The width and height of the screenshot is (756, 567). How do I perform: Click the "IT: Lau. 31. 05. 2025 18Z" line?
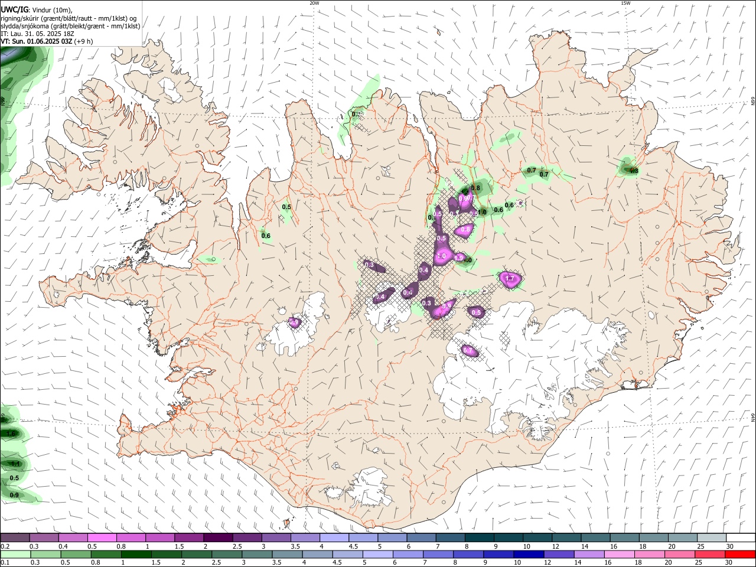38,34
